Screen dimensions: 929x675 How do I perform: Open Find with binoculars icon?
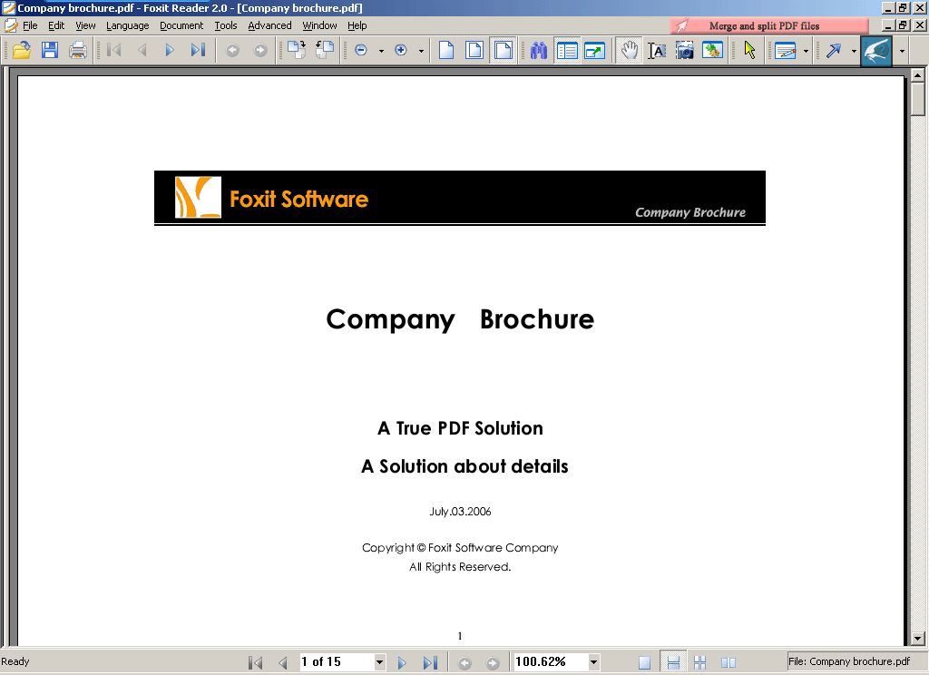pos(539,51)
